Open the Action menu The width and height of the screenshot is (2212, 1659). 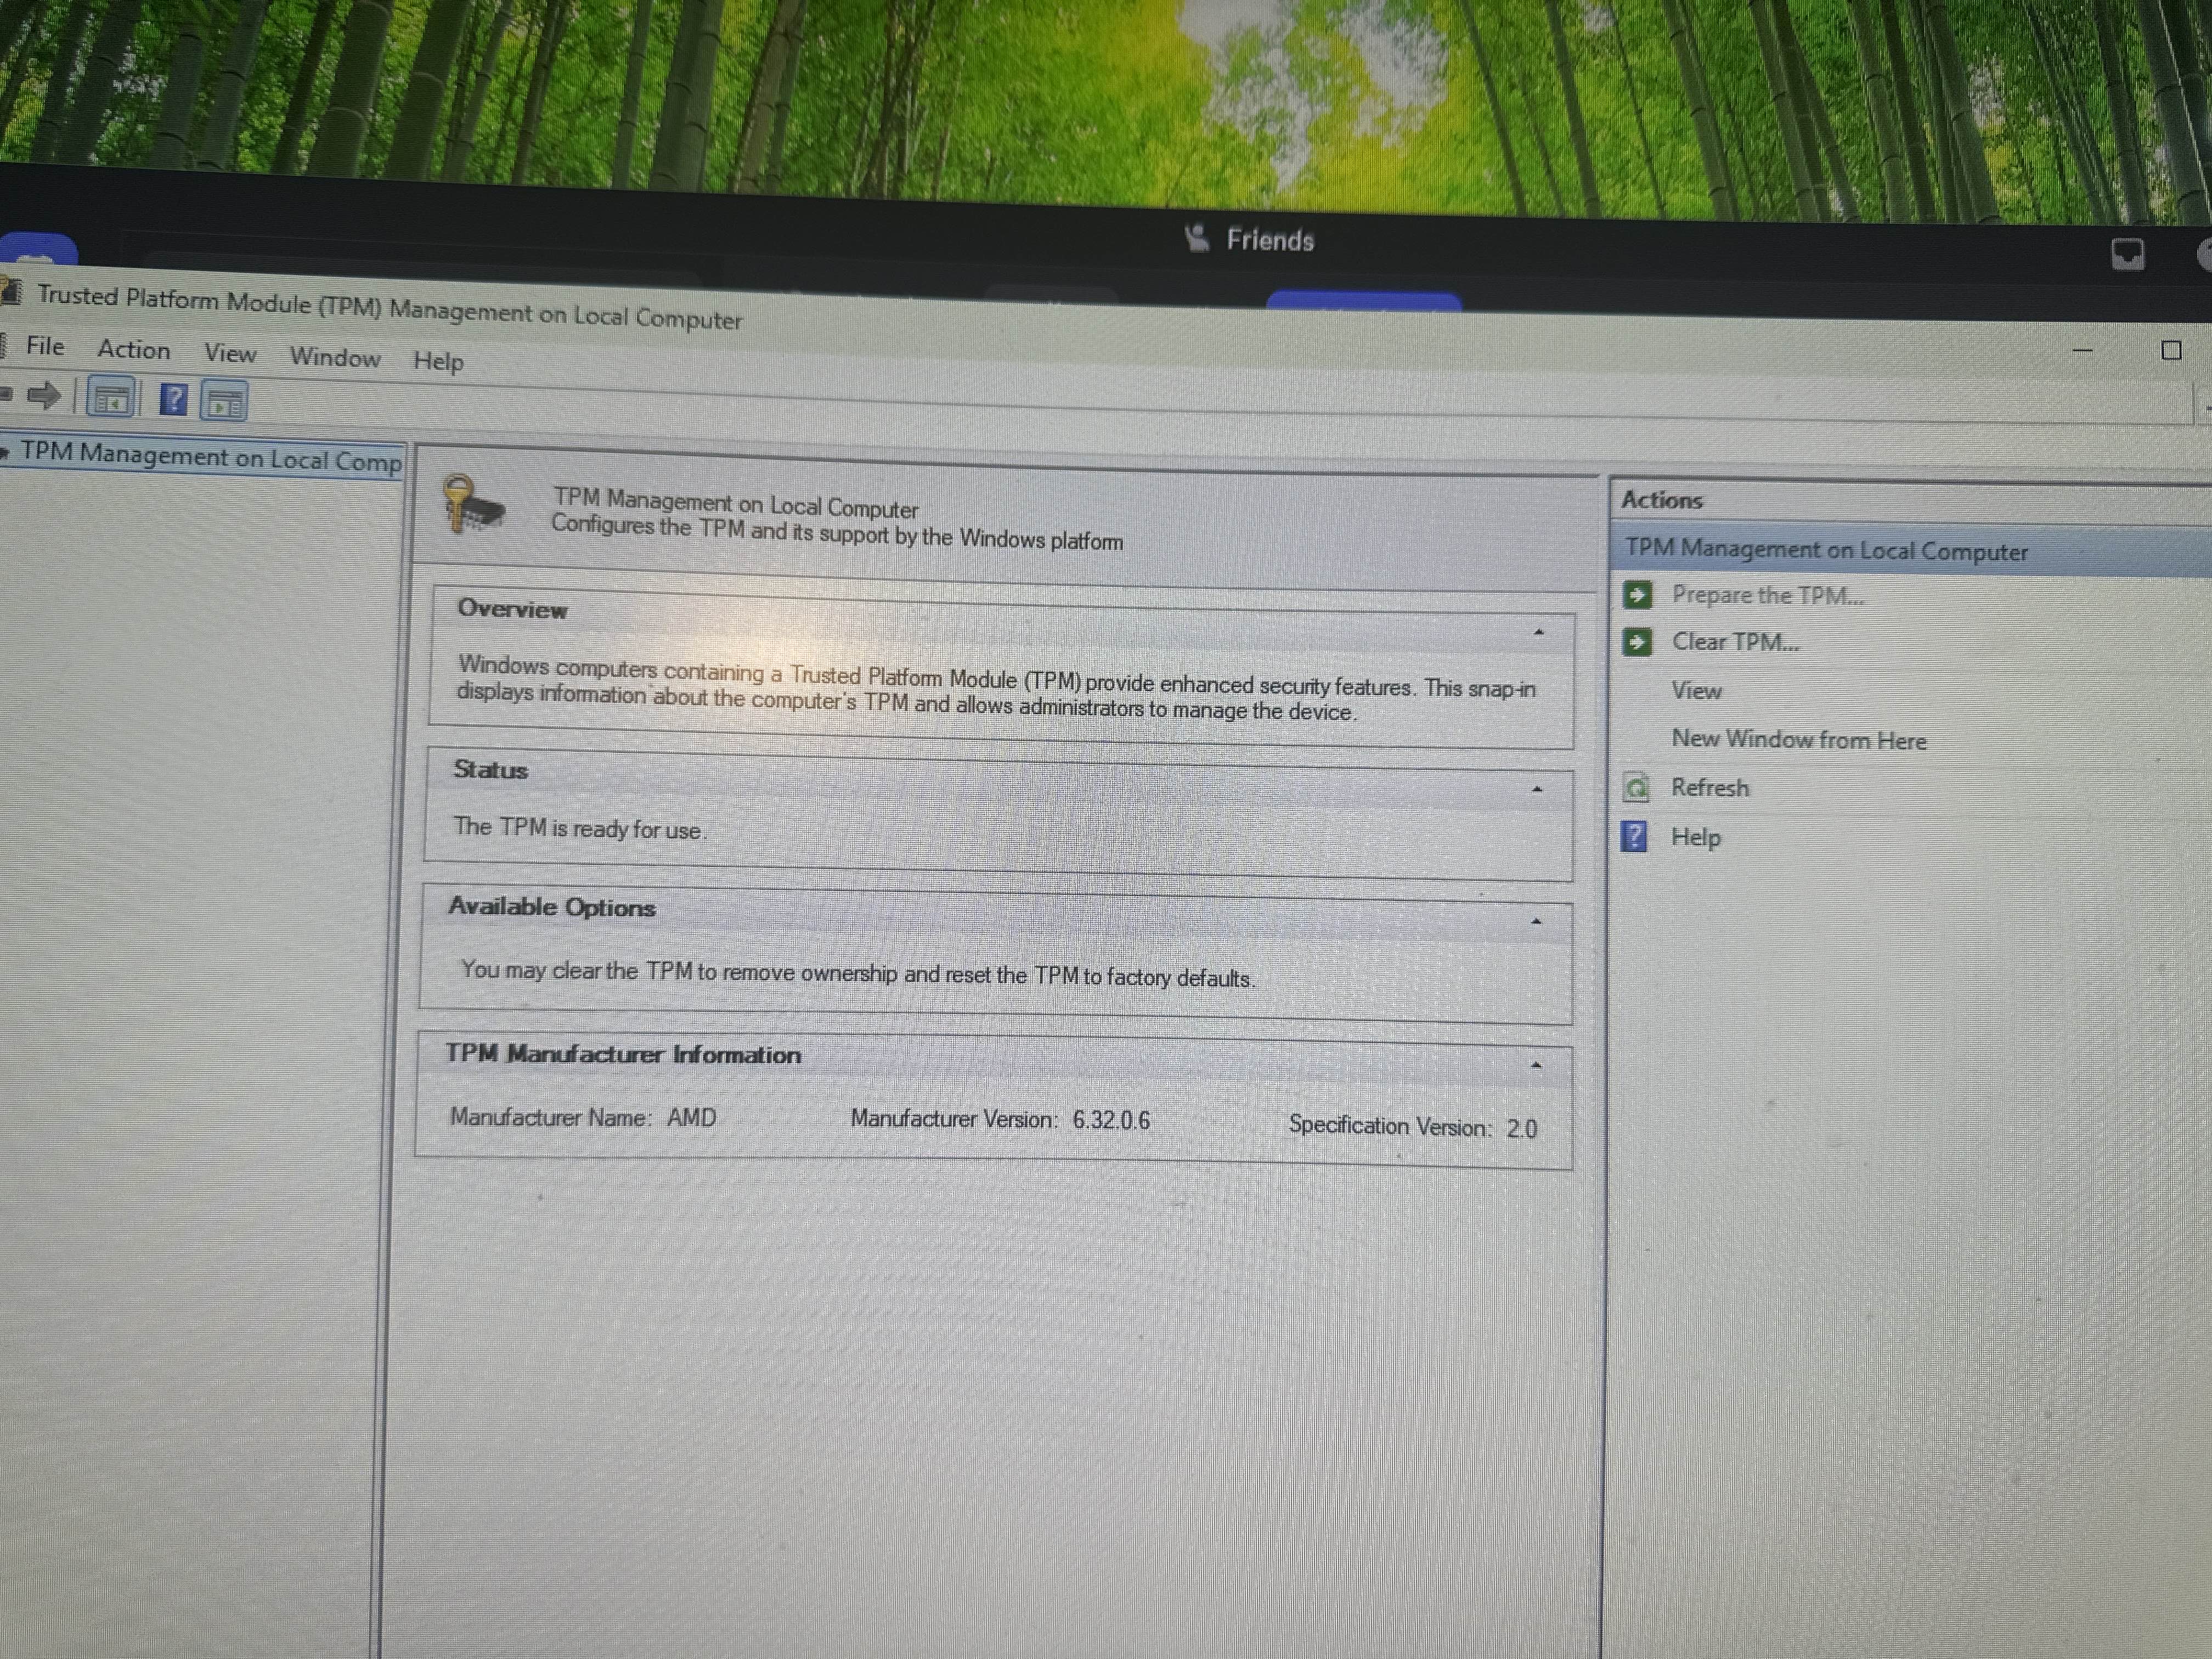pyautogui.click(x=133, y=350)
